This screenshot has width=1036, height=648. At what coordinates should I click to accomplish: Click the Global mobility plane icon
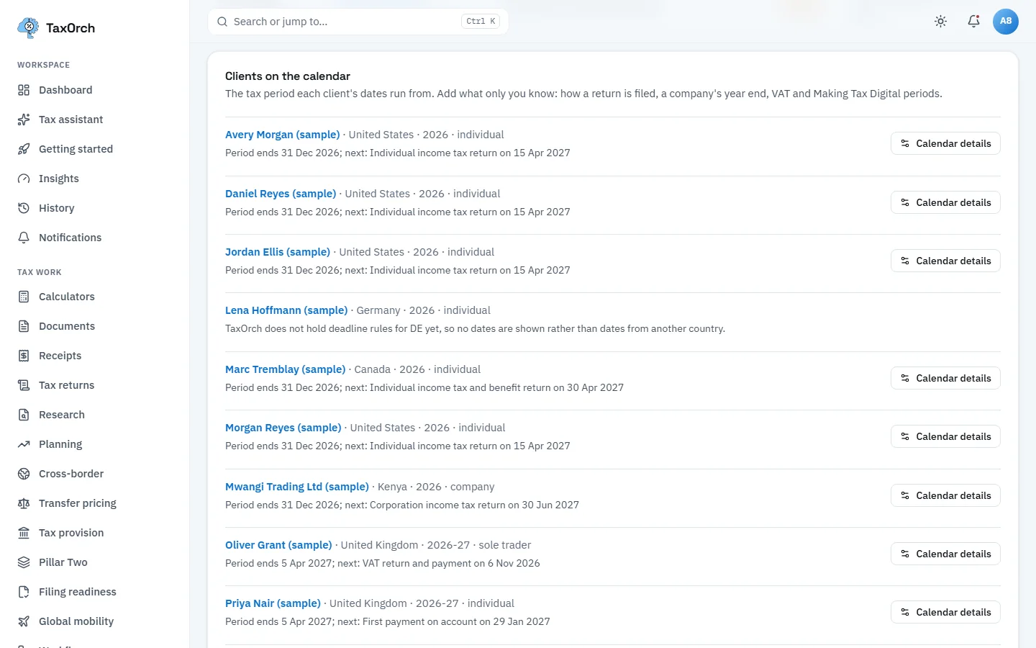point(24,621)
